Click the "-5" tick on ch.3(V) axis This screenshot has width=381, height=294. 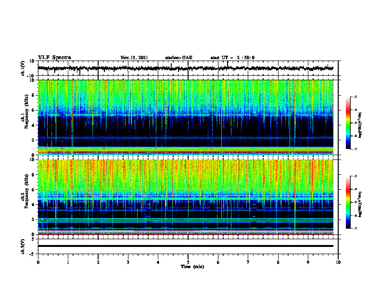point(32,254)
